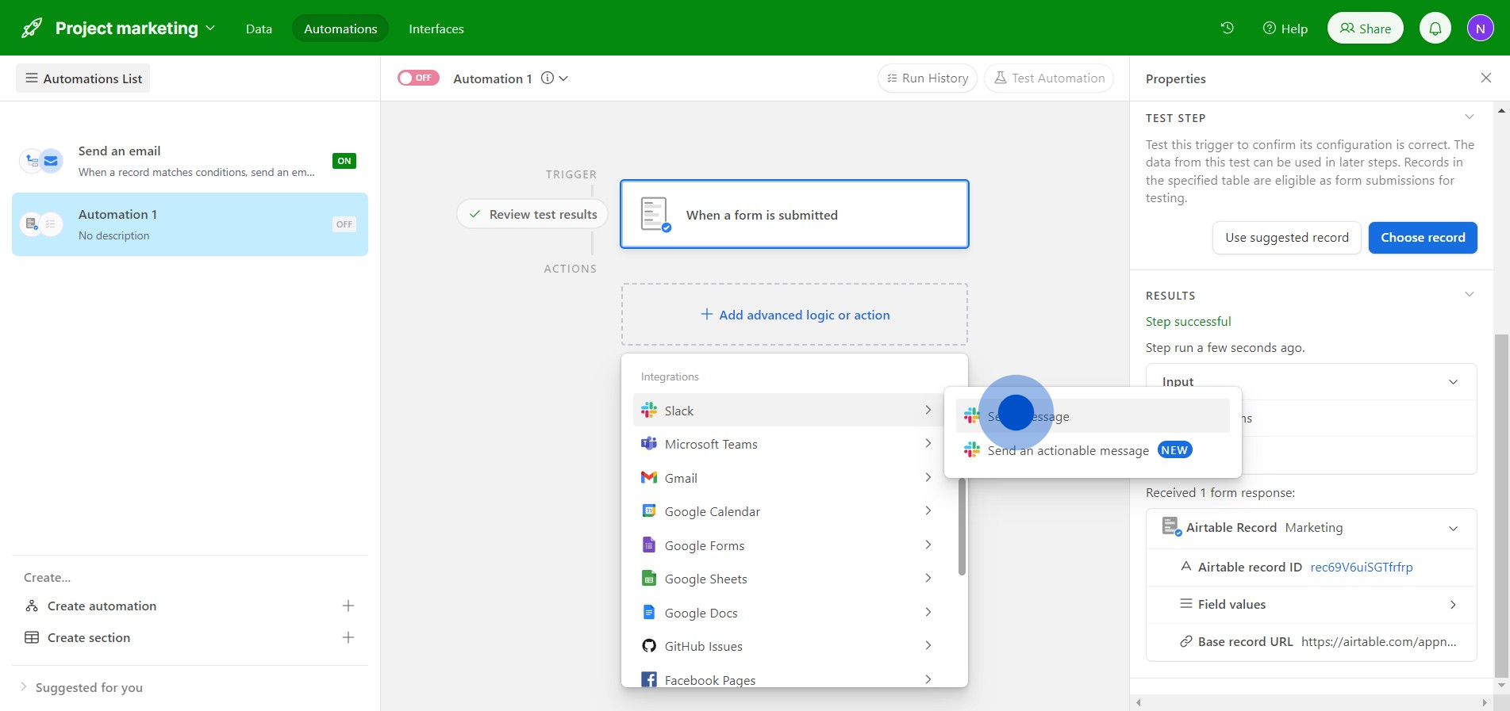Image resolution: width=1510 pixels, height=711 pixels.
Task: Open the user avatar N menu
Action: (x=1480, y=29)
